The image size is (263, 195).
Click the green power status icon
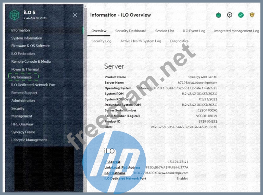pos(218,15)
